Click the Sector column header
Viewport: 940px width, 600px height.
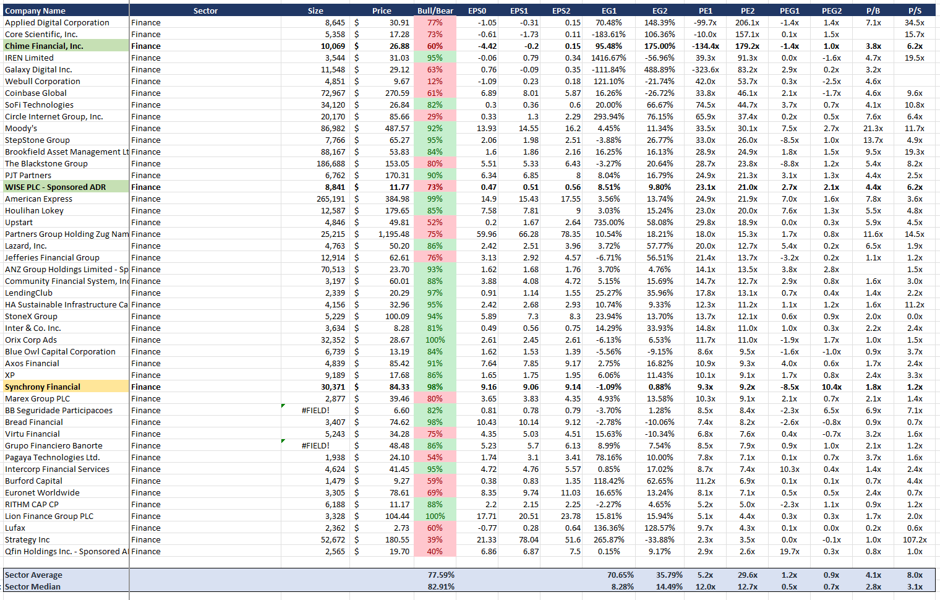pos(205,11)
